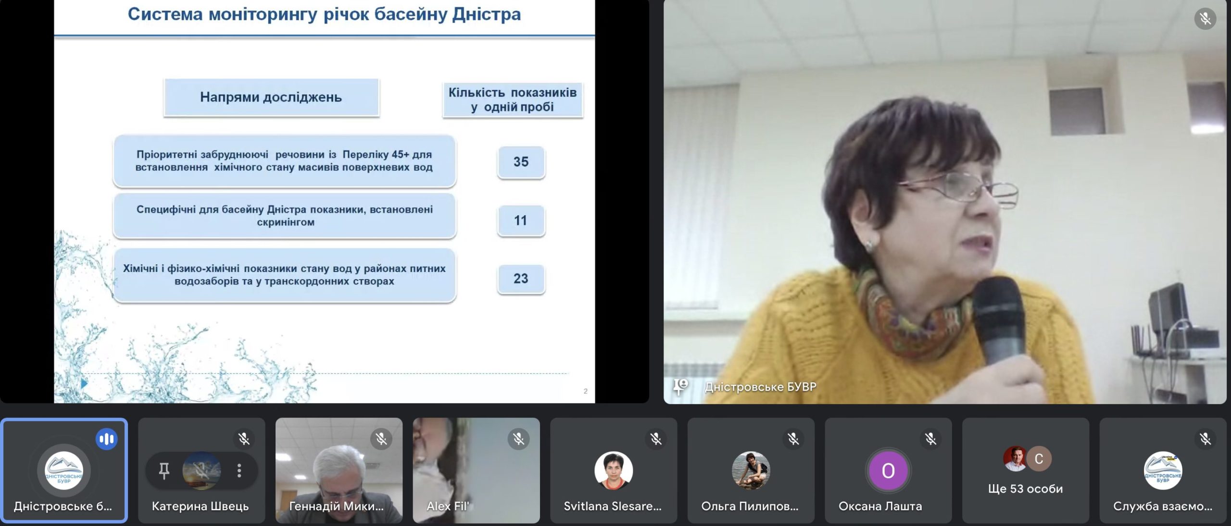Click muted mic icon on Ольга Пилипов tile

click(x=793, y=439)
